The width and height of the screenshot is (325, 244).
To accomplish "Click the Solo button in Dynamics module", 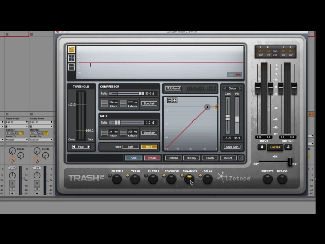I will (134, 158).
